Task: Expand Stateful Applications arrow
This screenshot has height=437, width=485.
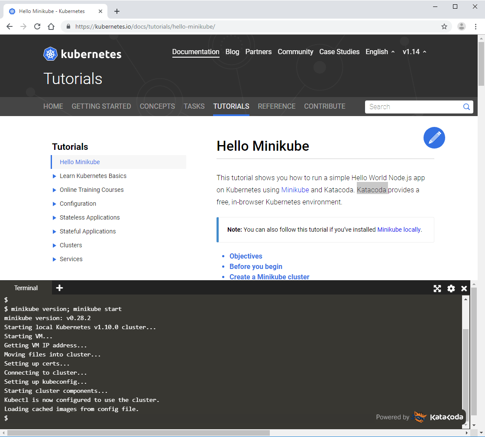Action: tap(55, 232)
